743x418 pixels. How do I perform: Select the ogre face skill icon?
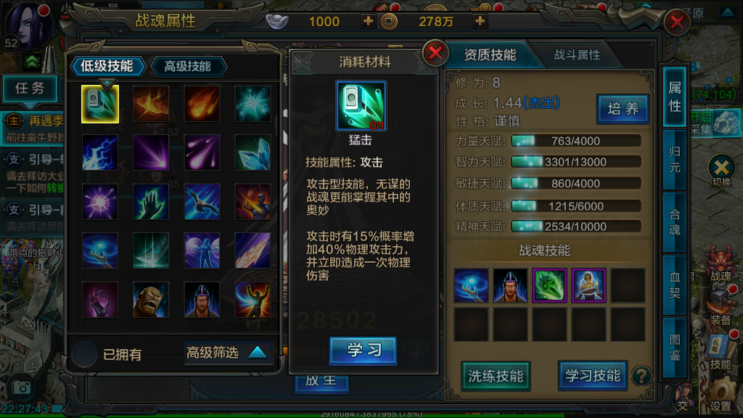point(151,300)
